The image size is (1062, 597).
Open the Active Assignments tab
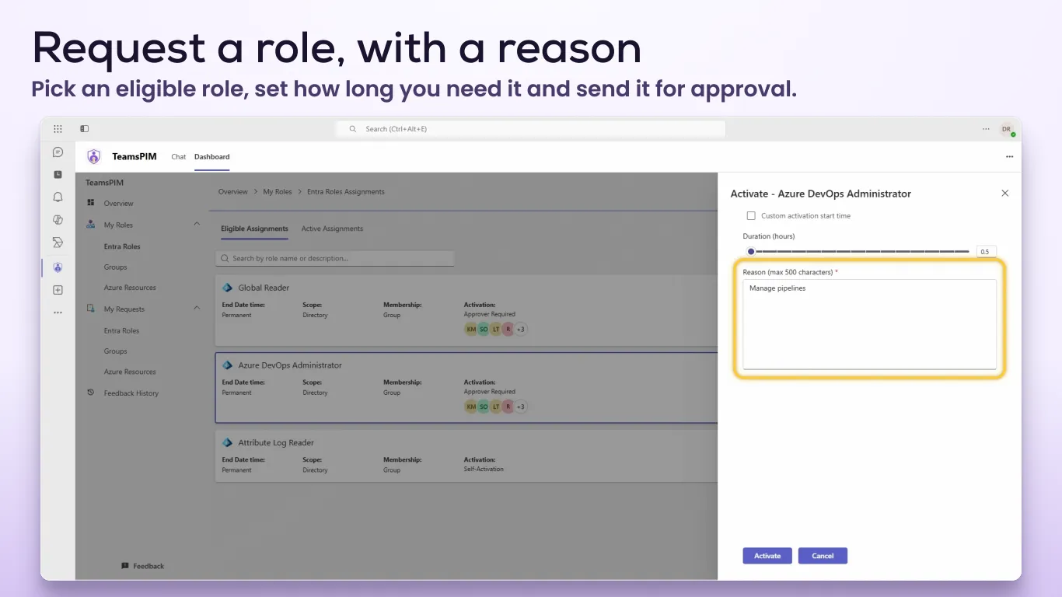(332, 229)
